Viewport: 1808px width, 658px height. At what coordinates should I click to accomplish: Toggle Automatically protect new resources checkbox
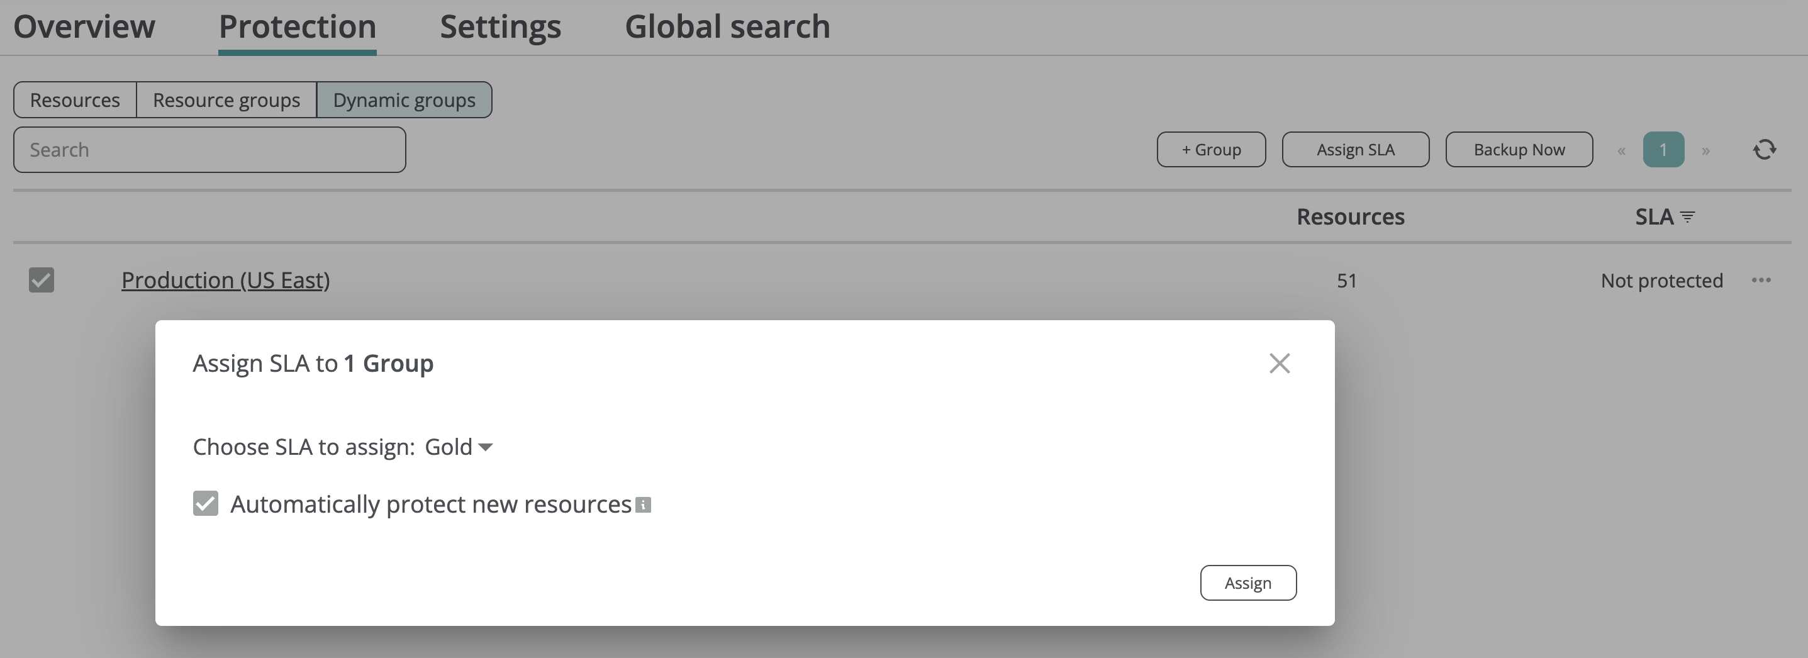click(206, 504)
